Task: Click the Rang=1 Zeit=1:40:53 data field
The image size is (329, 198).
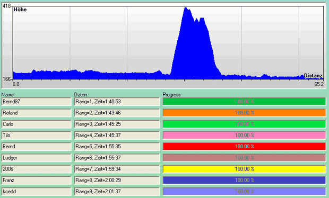Action: click(x=117, y=102)
